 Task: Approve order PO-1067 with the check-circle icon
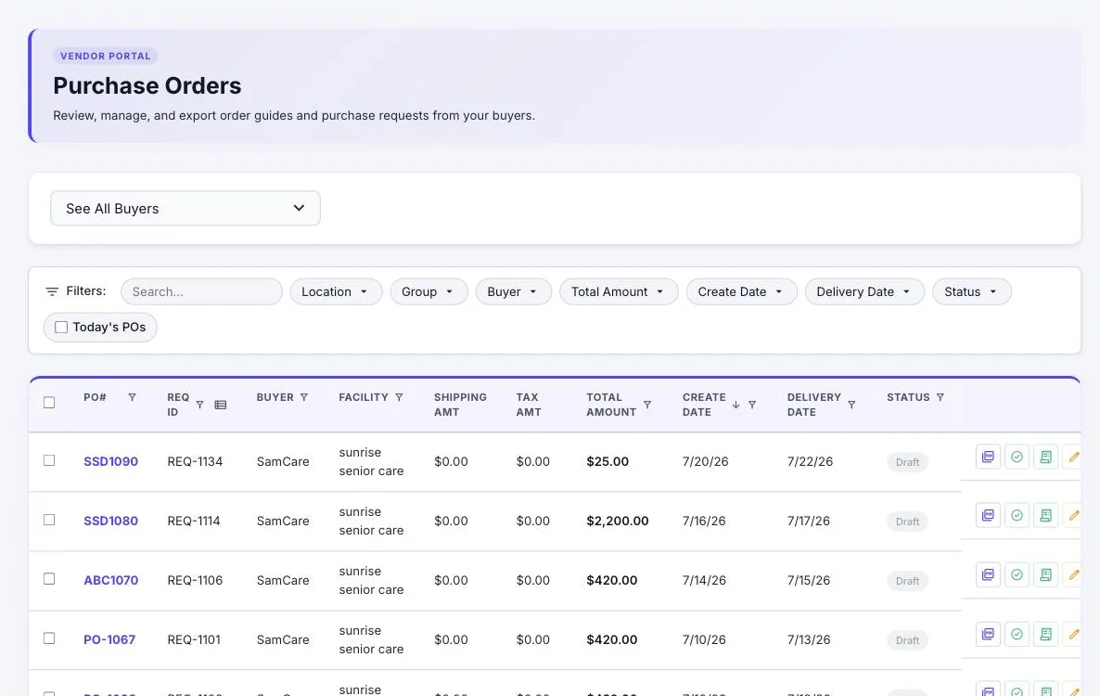[1017, 634]
